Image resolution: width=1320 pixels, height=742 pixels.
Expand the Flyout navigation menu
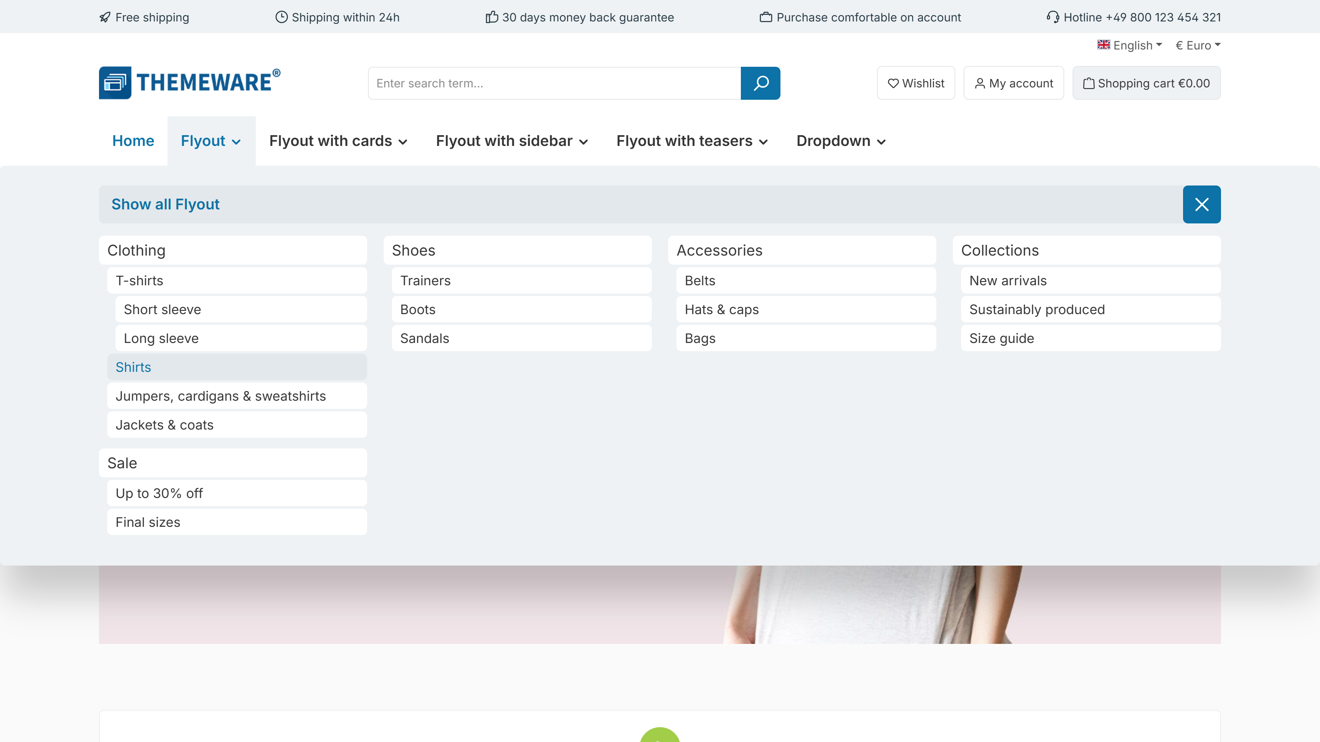coord(211,141)
